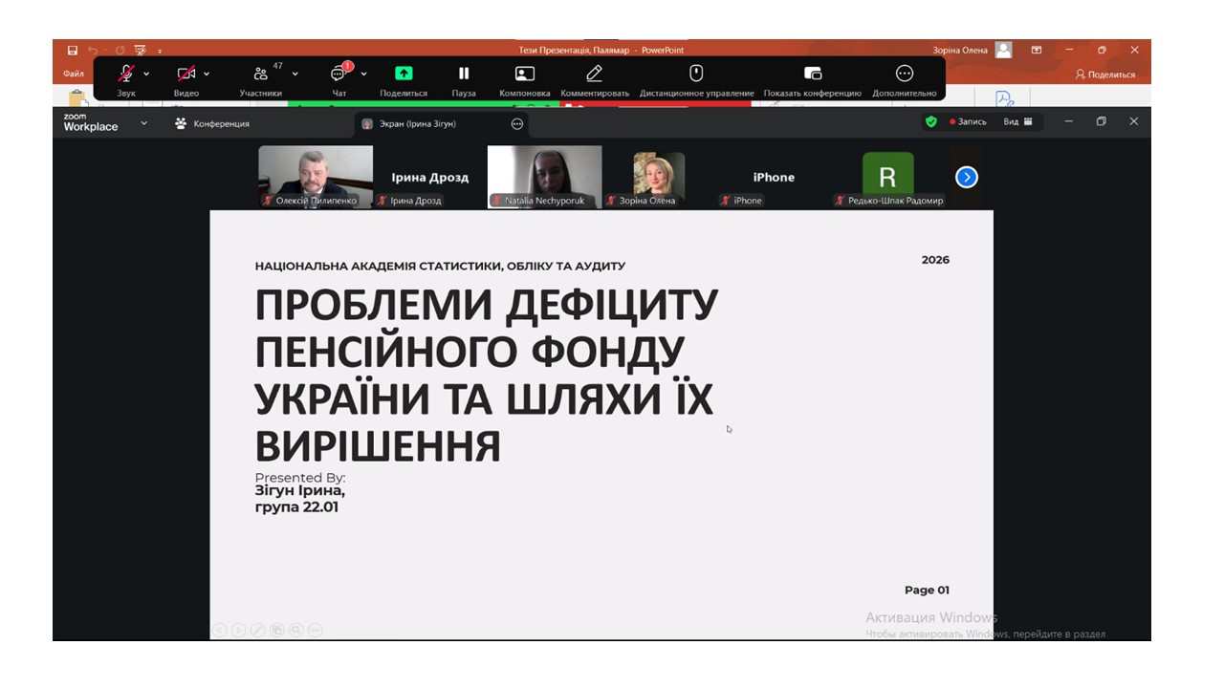Click the Поделиться button in PowerPoint
The height and width of the screenshot is (688, 1224).
(x=1104, y=75)
